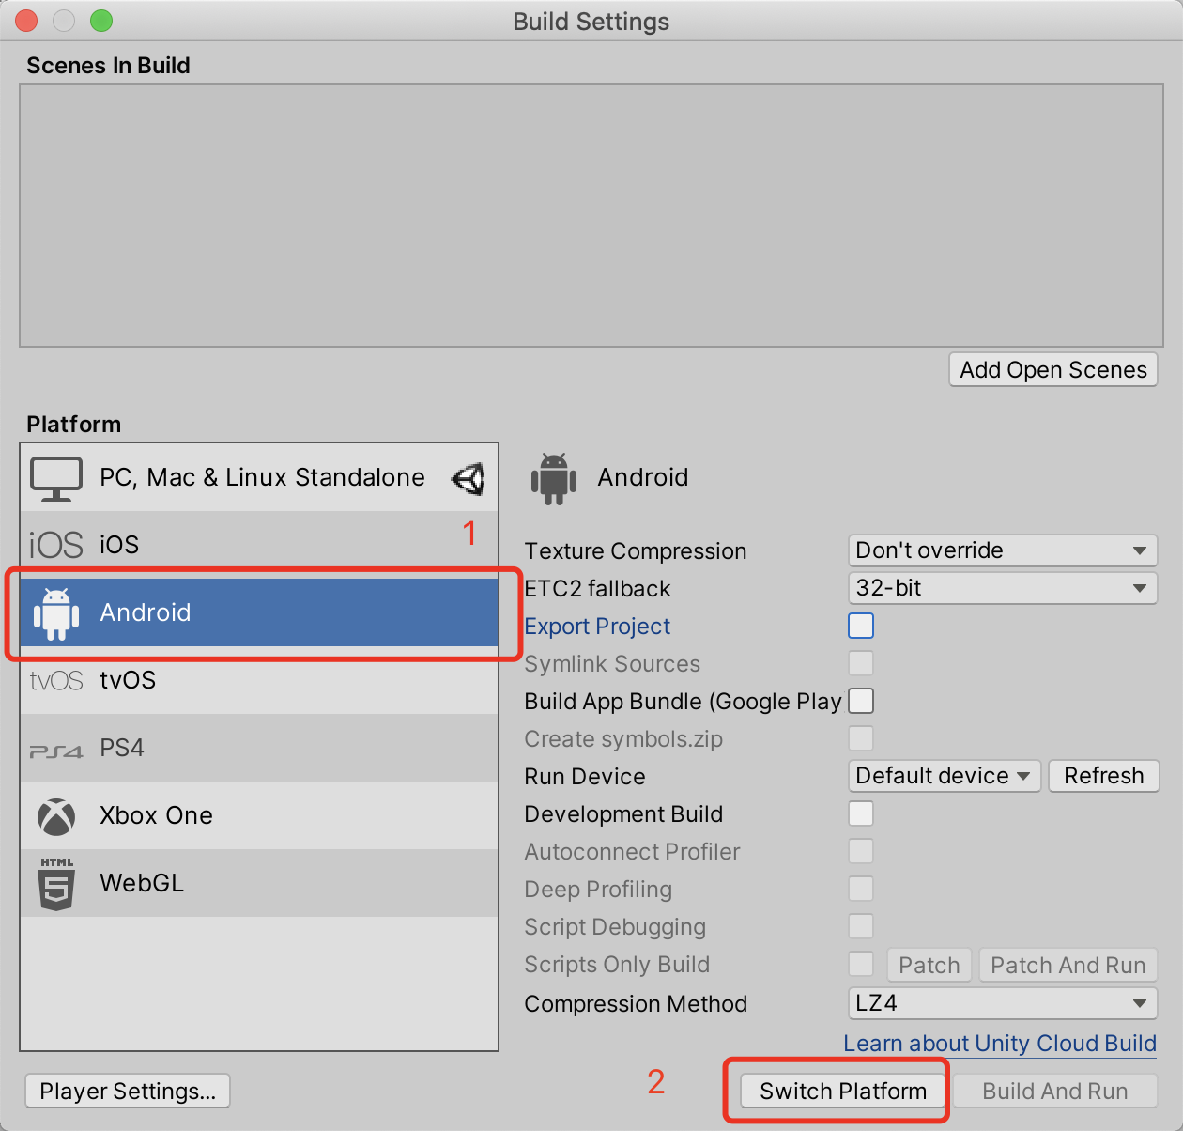Click the Unity logo icon on Standalone row

(x=469, y=479)
